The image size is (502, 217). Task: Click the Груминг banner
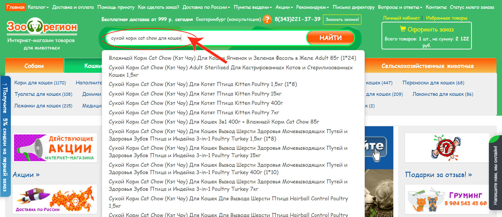click(447, 199)
